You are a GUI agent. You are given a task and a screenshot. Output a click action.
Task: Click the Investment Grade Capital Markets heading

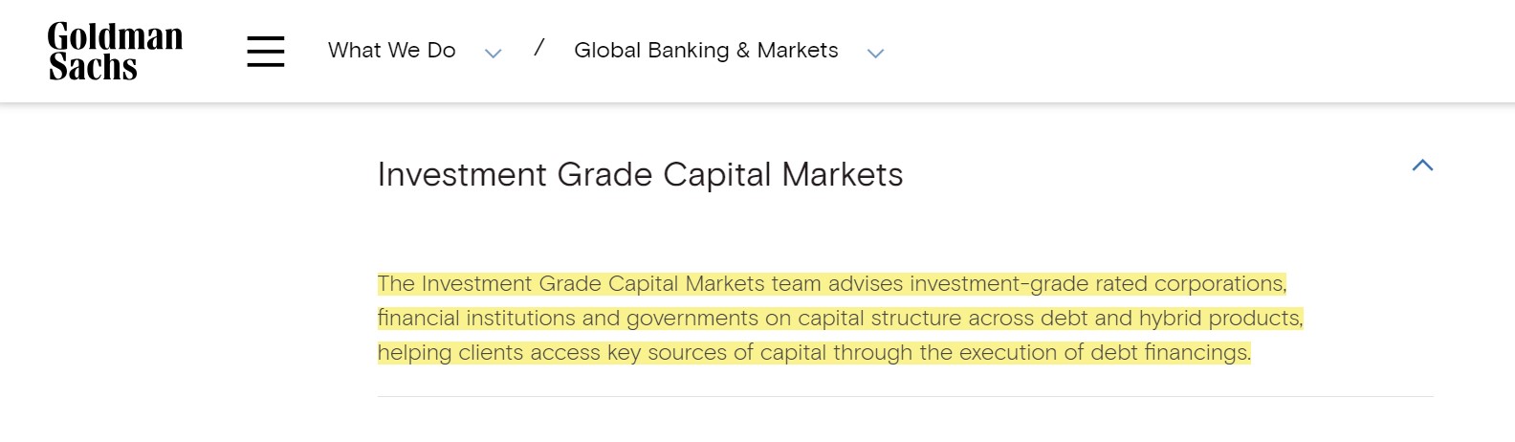tap(641, 175)
